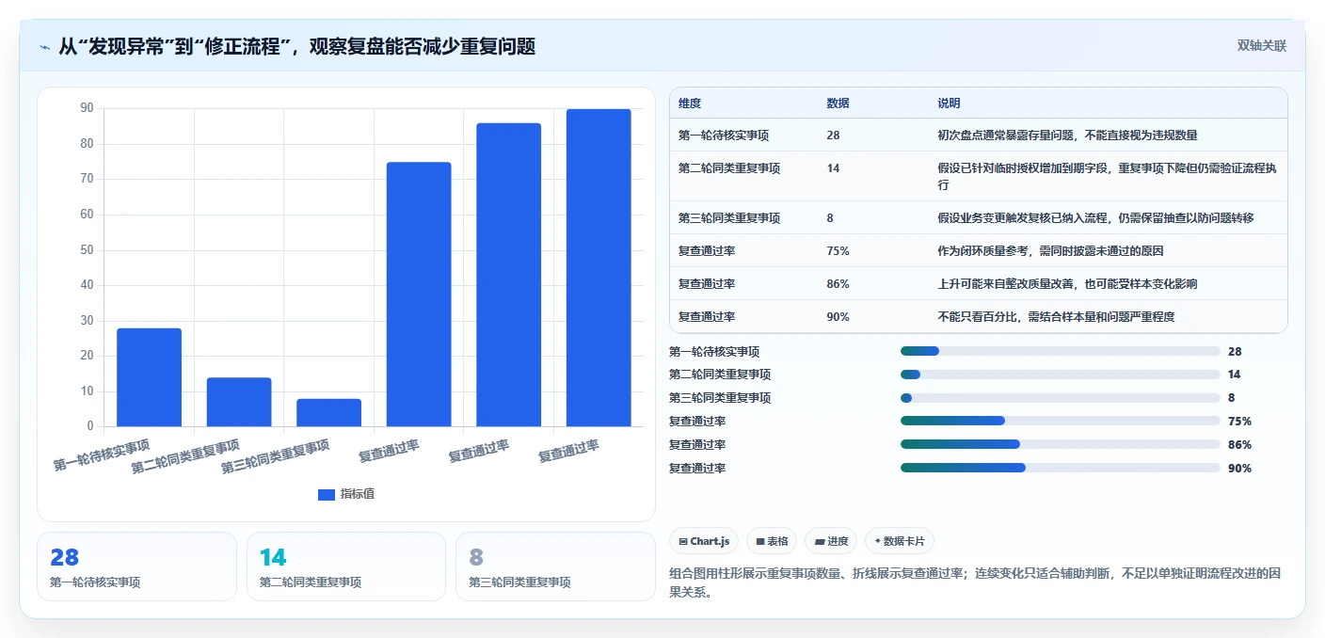Click the progress list value 14
1325x638 pixels.
click(1234, 375)
